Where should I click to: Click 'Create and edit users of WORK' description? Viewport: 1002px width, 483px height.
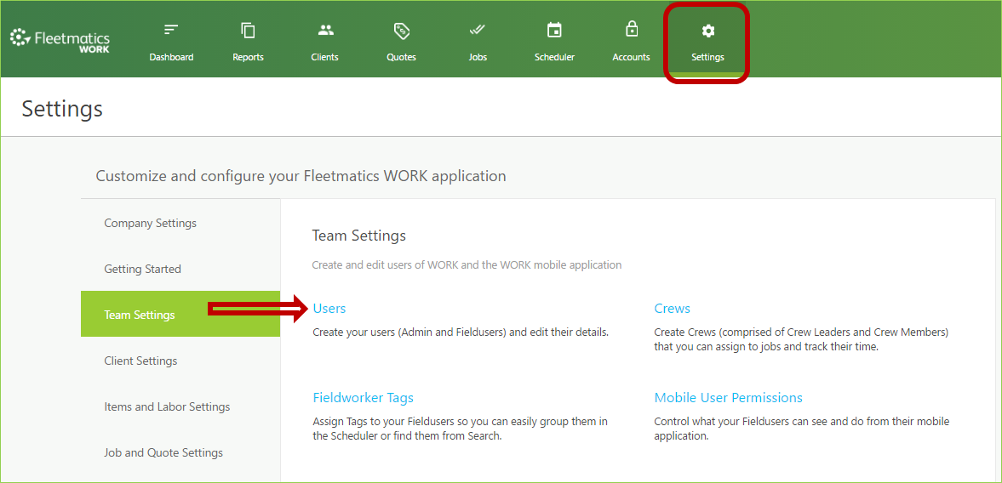pyautogui.click(x=467, y=264)
